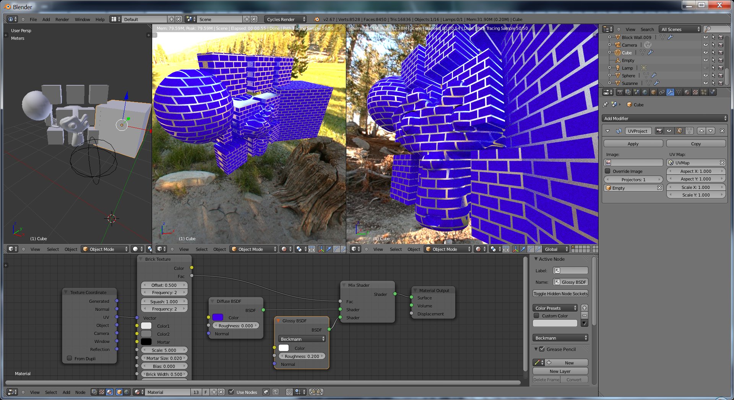The width and height of the screenshot is (734, 400).
Task: Enable From Dupli checkbox in Texture Coordinate
Action: 70,358
